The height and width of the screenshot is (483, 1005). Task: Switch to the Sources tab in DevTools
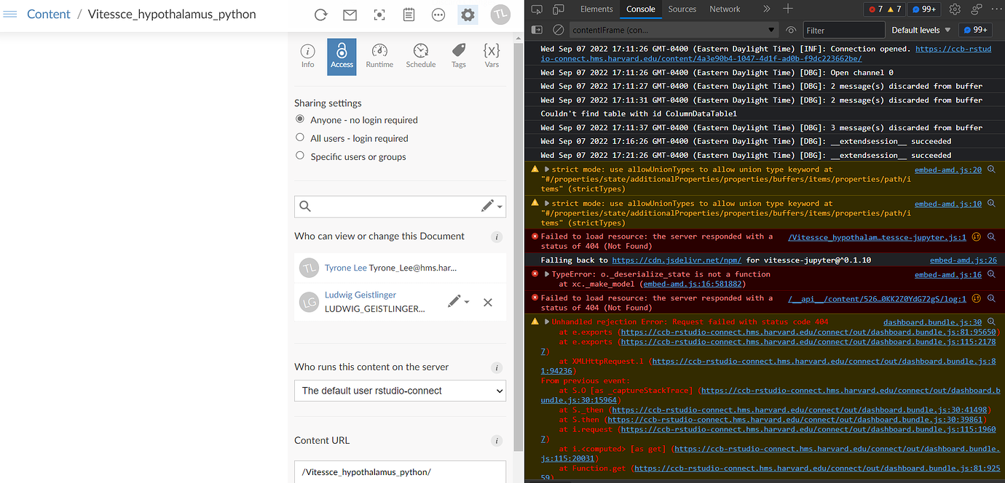(x=682, y=9)
